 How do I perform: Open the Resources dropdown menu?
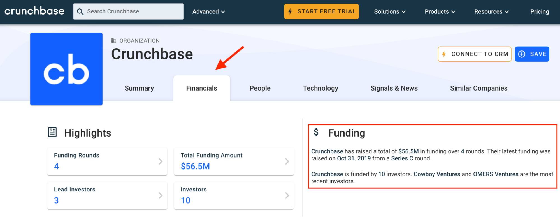point(491,12)
